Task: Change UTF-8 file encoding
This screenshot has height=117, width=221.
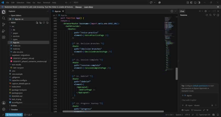Action: [187, 115]
